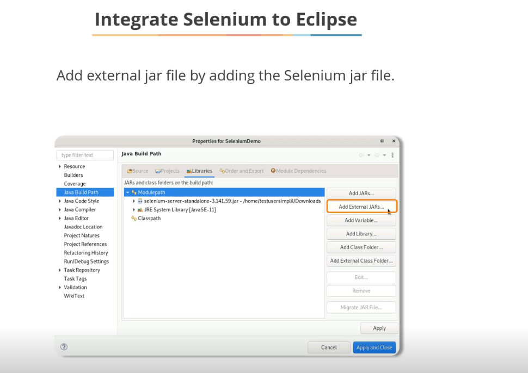The height and width of the screenshot is (373, 528).
Task: Select Javadoc Location in the tree
Action: [x=83, y=227]
